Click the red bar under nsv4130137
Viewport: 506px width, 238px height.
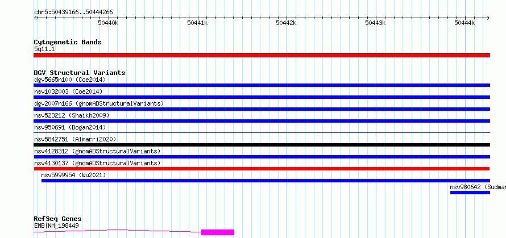tap(262, 169)
